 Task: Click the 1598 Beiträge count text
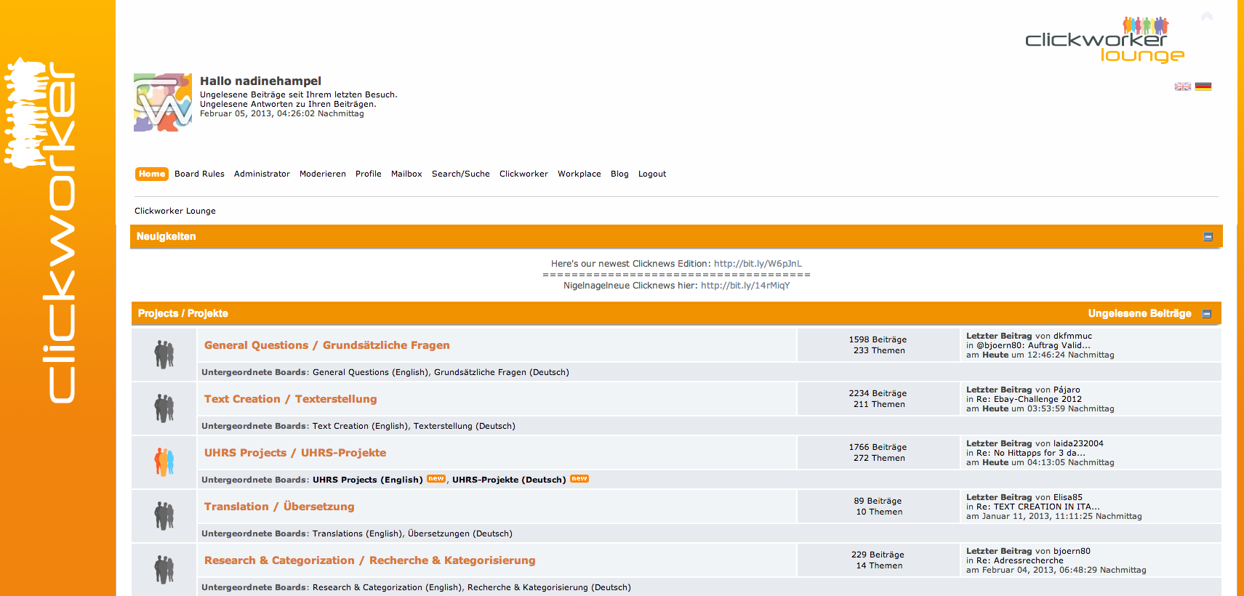coord(878,339)
